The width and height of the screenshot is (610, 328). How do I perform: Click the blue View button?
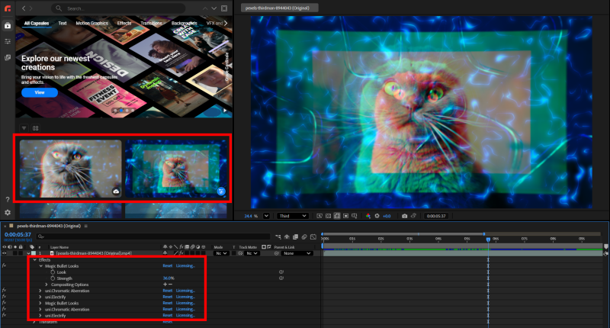[40, 92]
